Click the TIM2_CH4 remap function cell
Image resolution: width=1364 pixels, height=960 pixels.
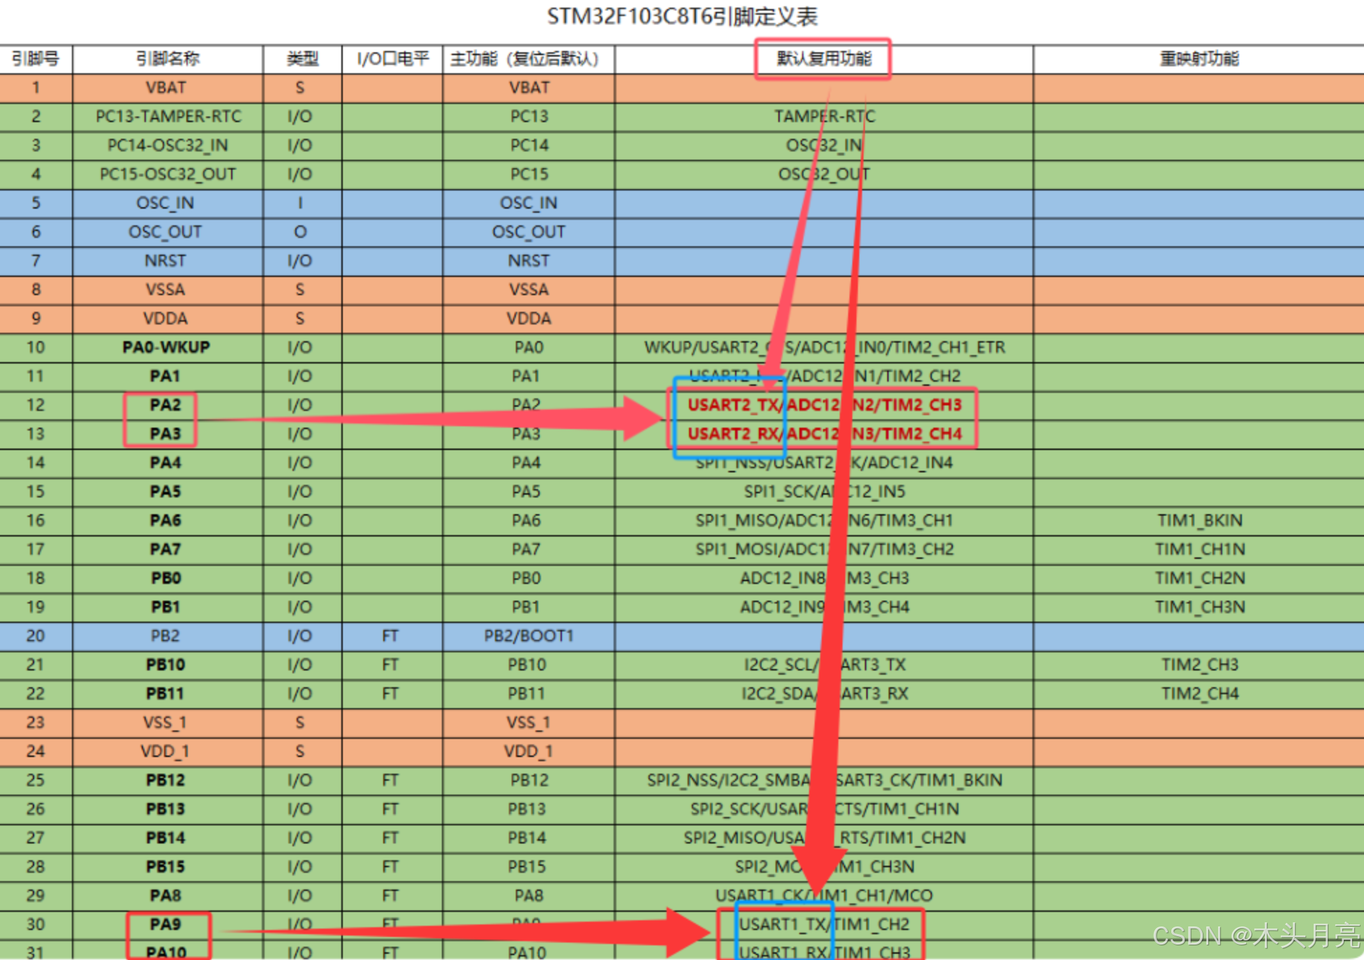(1199, 693)
